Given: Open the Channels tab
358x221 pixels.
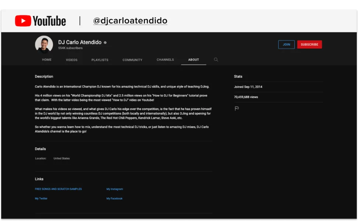Looking at the screenshot, I should (x=165, y=60).
